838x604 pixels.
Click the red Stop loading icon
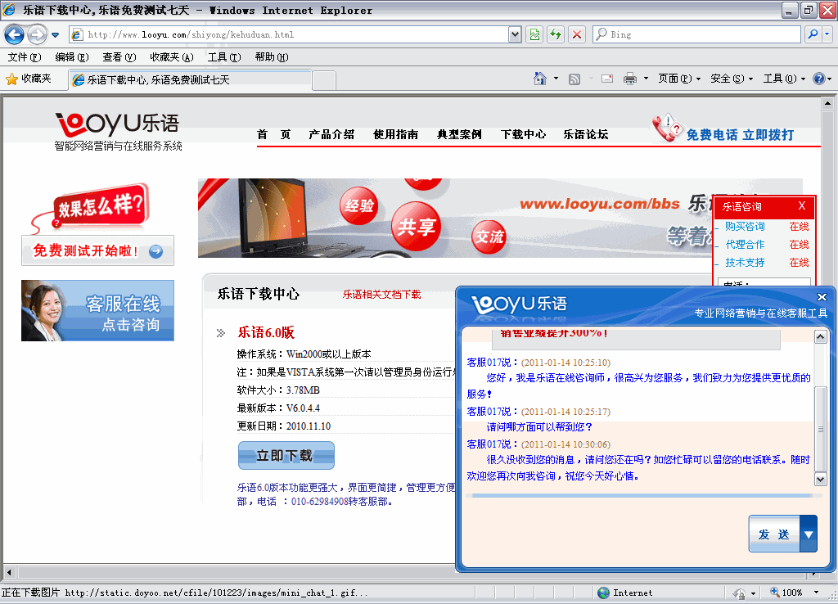pyautogui.click(x=577, y=34)
